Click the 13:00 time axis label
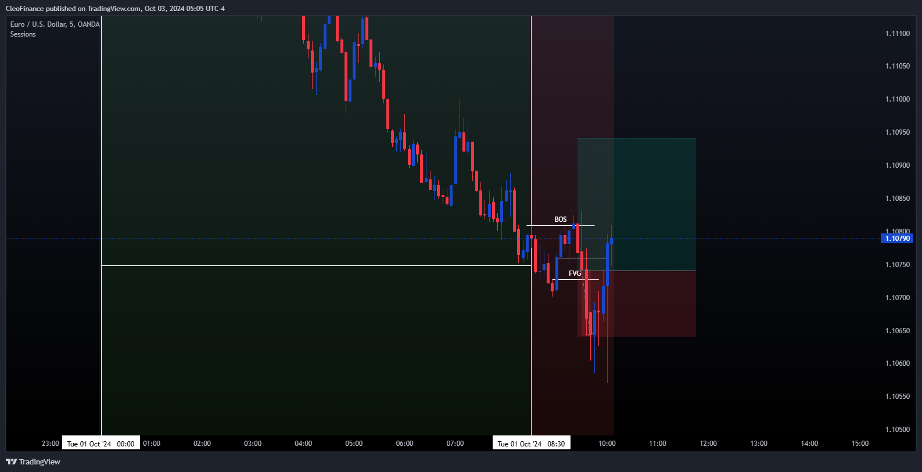The height and width of the screenshot is (472, 922). (x=759, y=444)
